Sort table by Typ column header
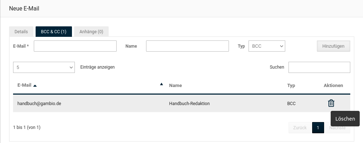 291,86
